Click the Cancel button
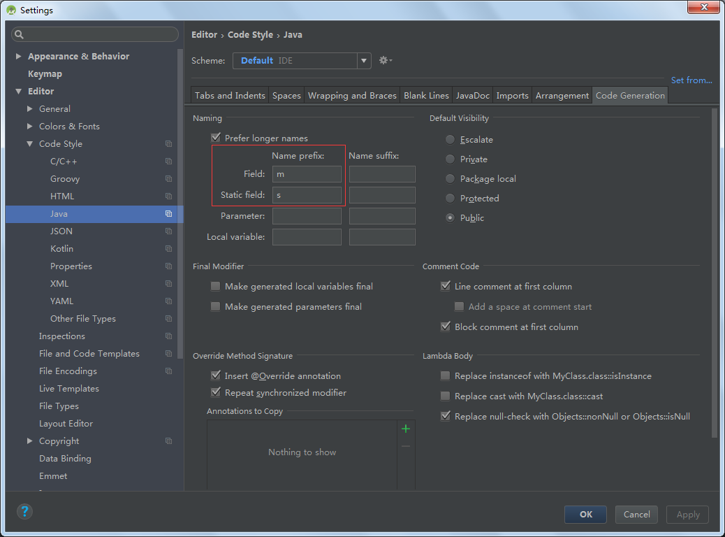Viewport: 725px width, 537px height. pos(636,515)
